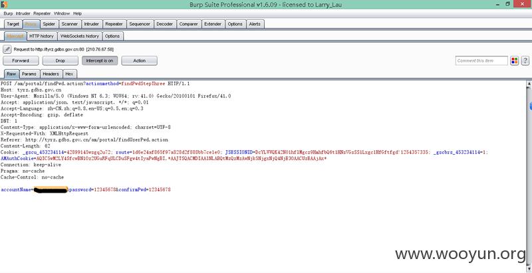This screenshot has width=532, height=273.
Task: Open the Help menu
Action: click(x=78, y=13)
